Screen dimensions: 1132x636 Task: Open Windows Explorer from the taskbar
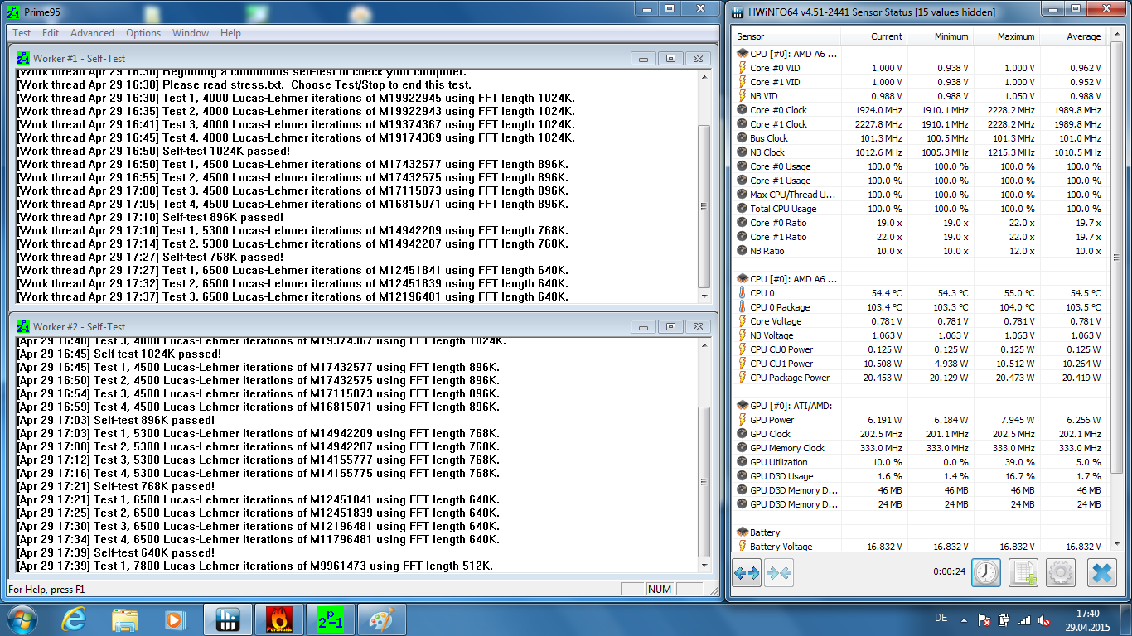click(x=125, y=619)
